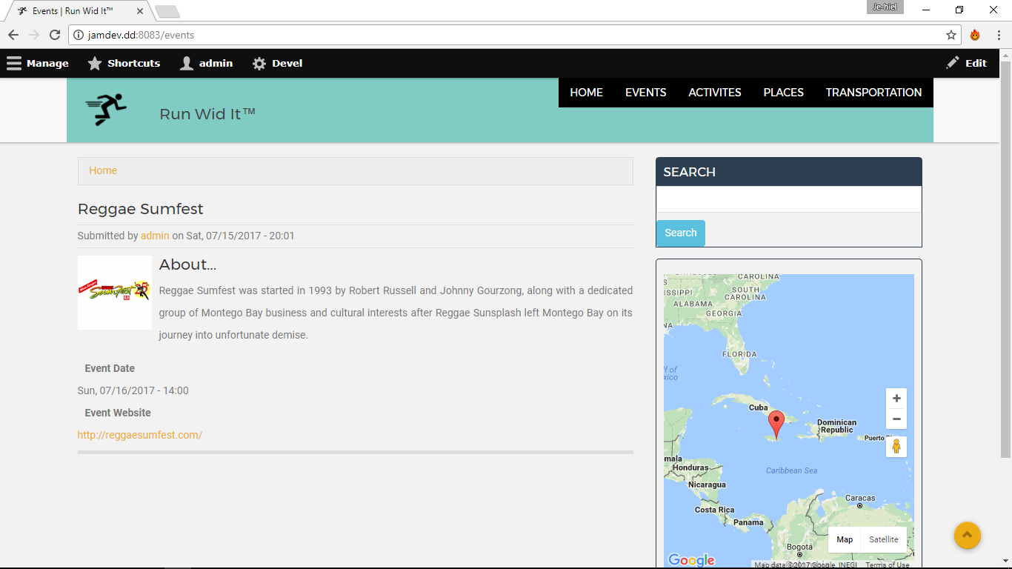This screenshot has height=569, width=1012.
Task: Go to the TRANSPORTATION nav item
Action: 873,93
